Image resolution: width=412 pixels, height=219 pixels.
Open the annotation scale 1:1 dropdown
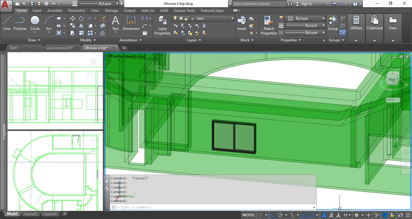(347, 215)
